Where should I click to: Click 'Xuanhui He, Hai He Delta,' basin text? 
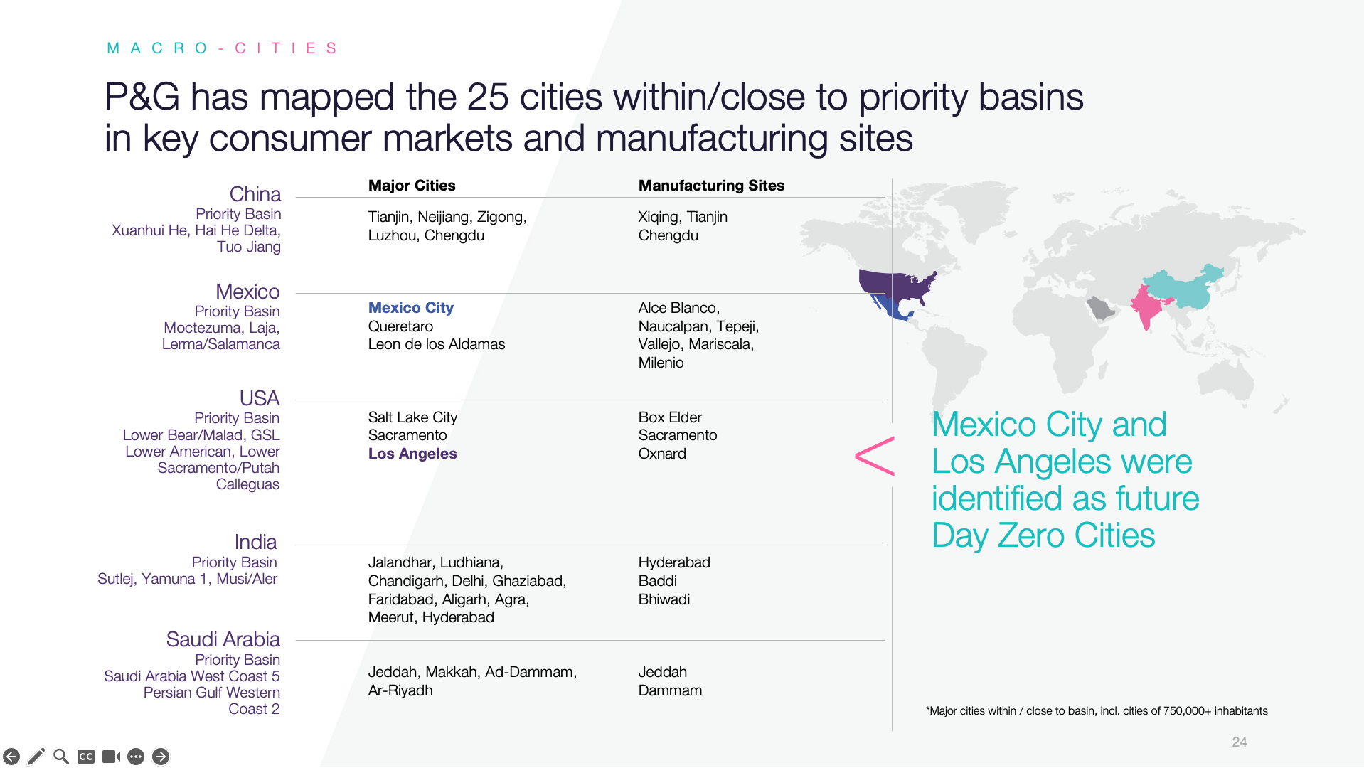click(x=196, y=230)
